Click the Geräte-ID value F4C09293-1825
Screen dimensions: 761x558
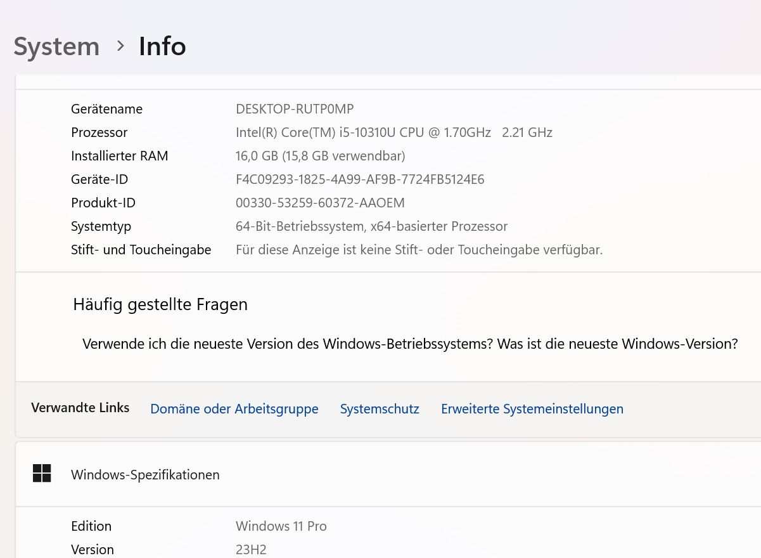360,179
